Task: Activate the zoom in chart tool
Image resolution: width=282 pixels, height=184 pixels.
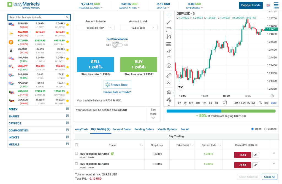Action: [169, 83]
